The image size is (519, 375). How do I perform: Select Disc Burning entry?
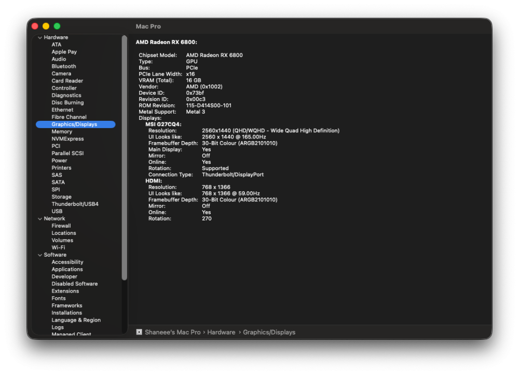click(67, 103)
